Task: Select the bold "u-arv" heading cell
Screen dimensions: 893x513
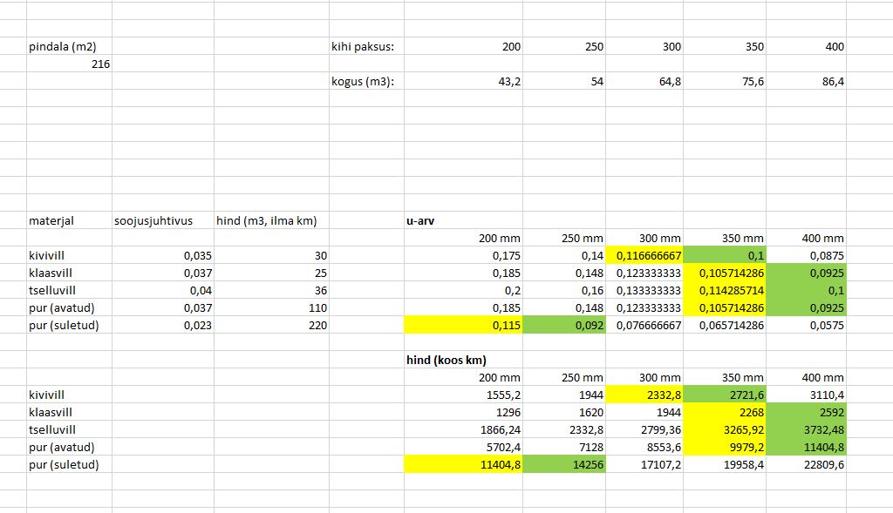Action: coord(420,221)
